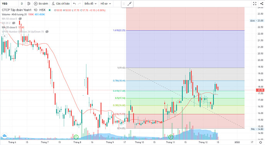Select the MA 20 close indicator label
This screenshot has height=145, width=265.
tap(10, 27)
